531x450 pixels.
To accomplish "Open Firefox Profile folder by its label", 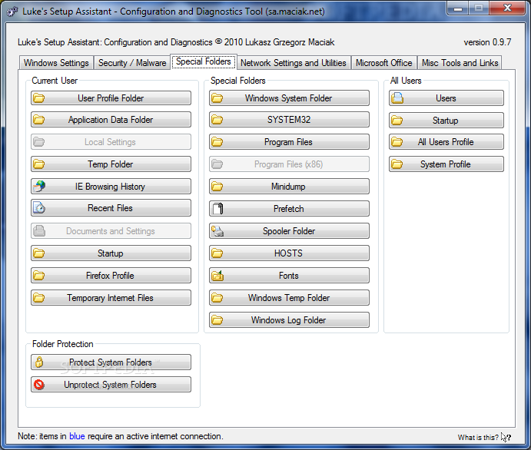I will point(110,276).
